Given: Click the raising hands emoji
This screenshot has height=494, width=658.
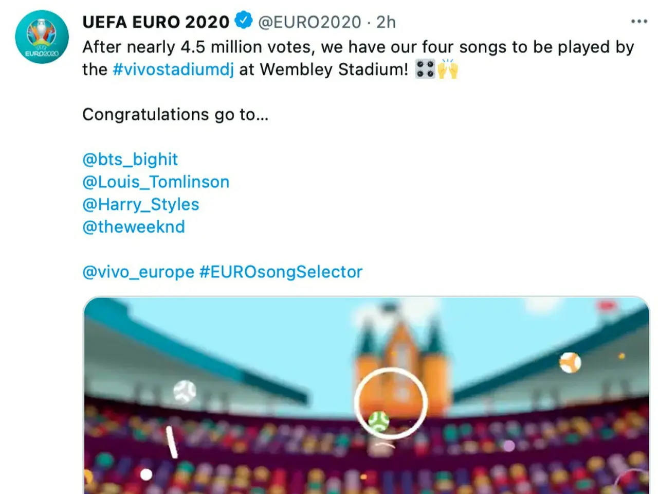Looking at the screenshot, I should click(448, 69).
